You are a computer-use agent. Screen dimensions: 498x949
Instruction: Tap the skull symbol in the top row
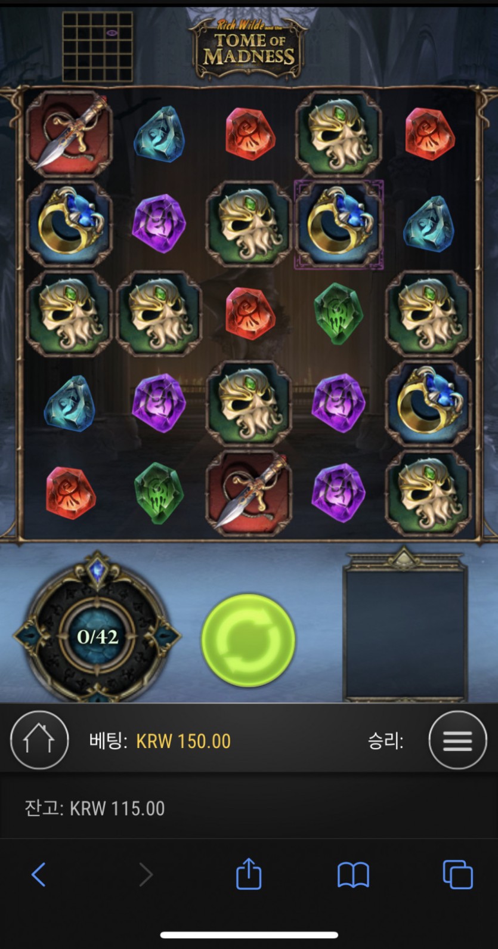click(338, 134)
